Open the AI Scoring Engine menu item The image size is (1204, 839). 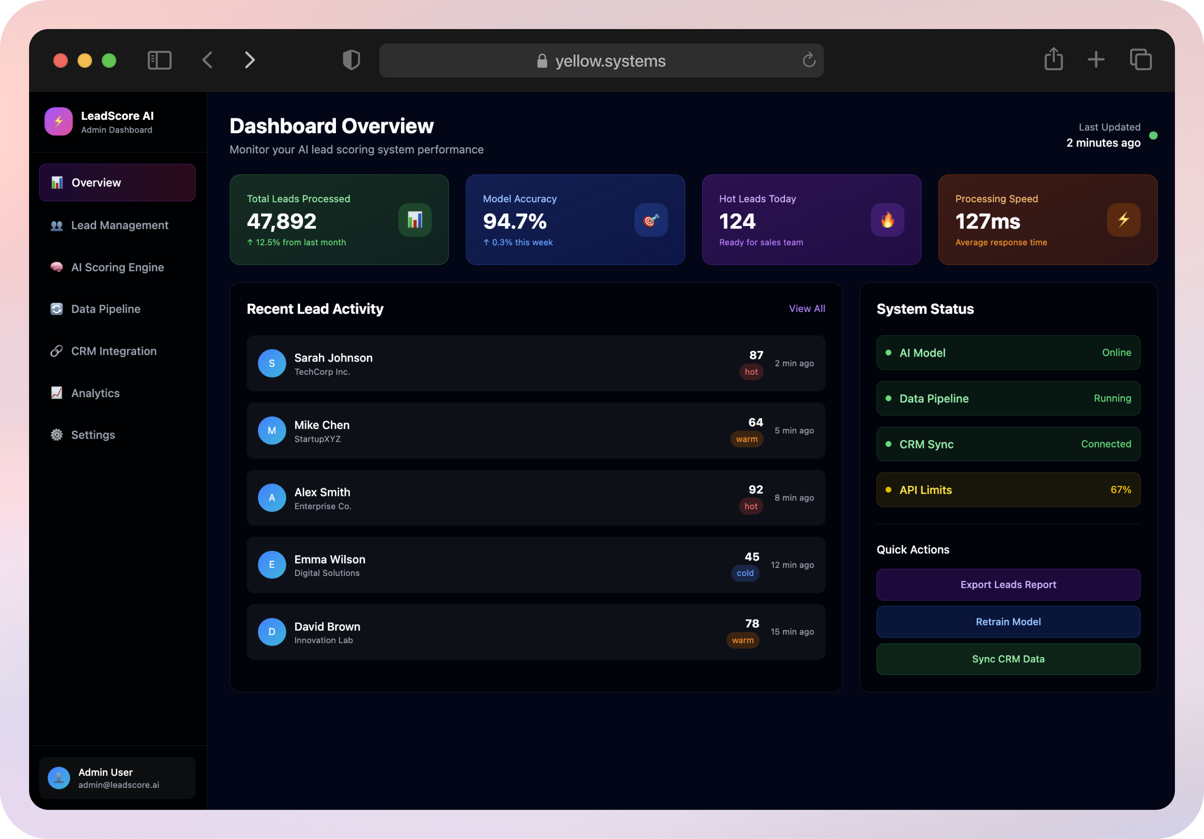117,267
